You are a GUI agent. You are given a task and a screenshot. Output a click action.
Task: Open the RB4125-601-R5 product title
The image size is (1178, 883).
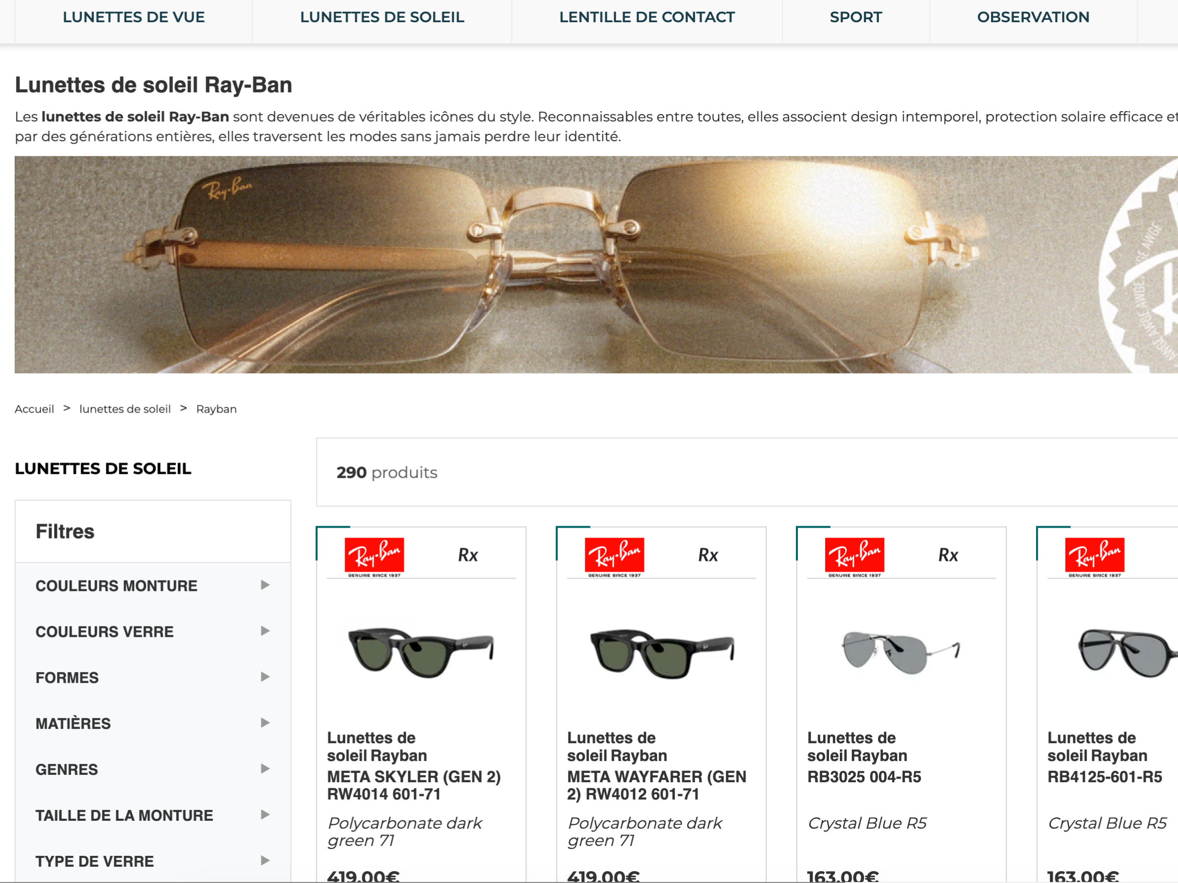pyautogui.click(x=1104, y=777)
